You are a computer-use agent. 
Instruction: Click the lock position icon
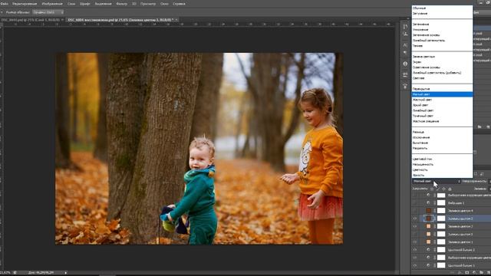(x=443, y=189)
